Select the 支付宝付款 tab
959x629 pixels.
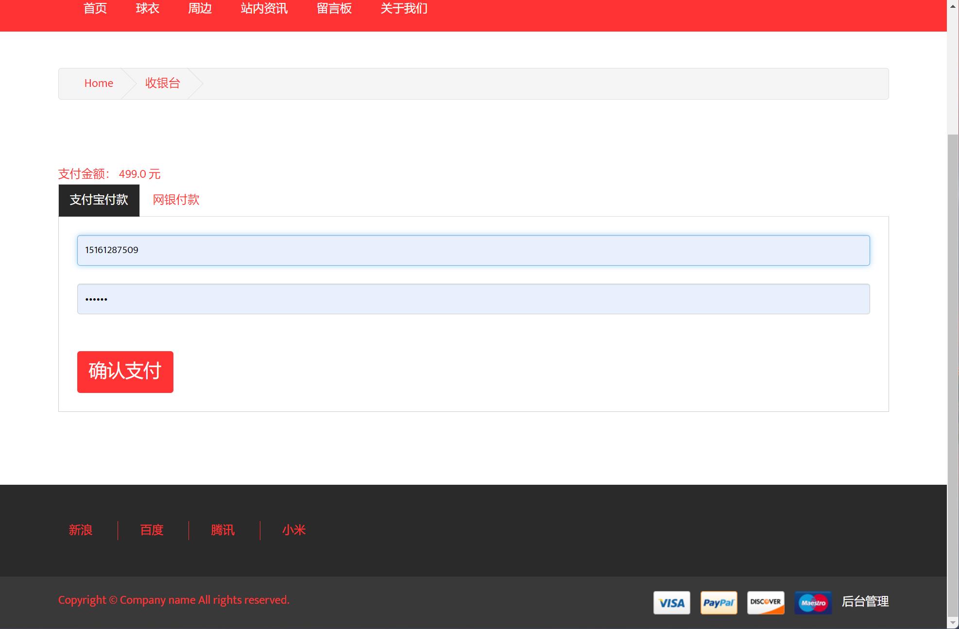point(99,200)
